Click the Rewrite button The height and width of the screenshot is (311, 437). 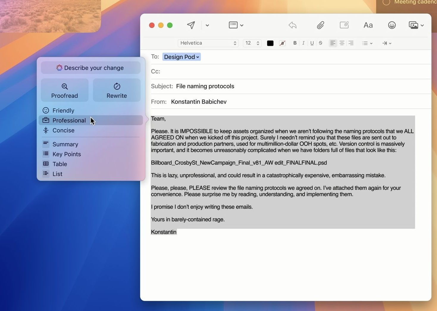[x=117, y=90]
